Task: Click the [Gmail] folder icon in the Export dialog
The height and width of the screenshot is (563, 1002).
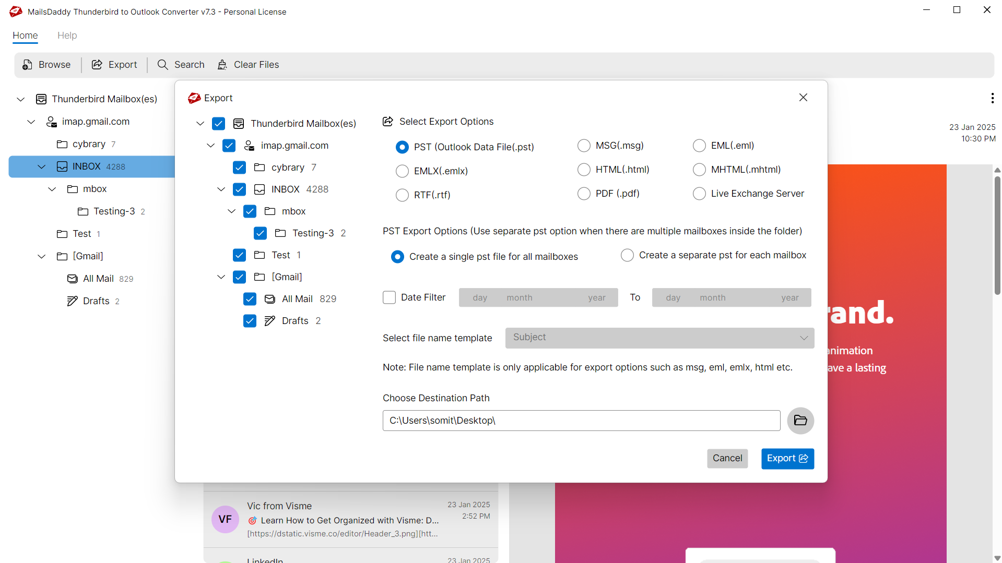Action: pos(260,277)
